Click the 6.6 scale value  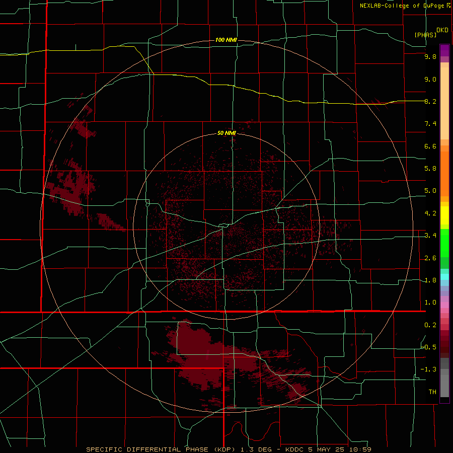pyautogui.click(x=430, y=146)
